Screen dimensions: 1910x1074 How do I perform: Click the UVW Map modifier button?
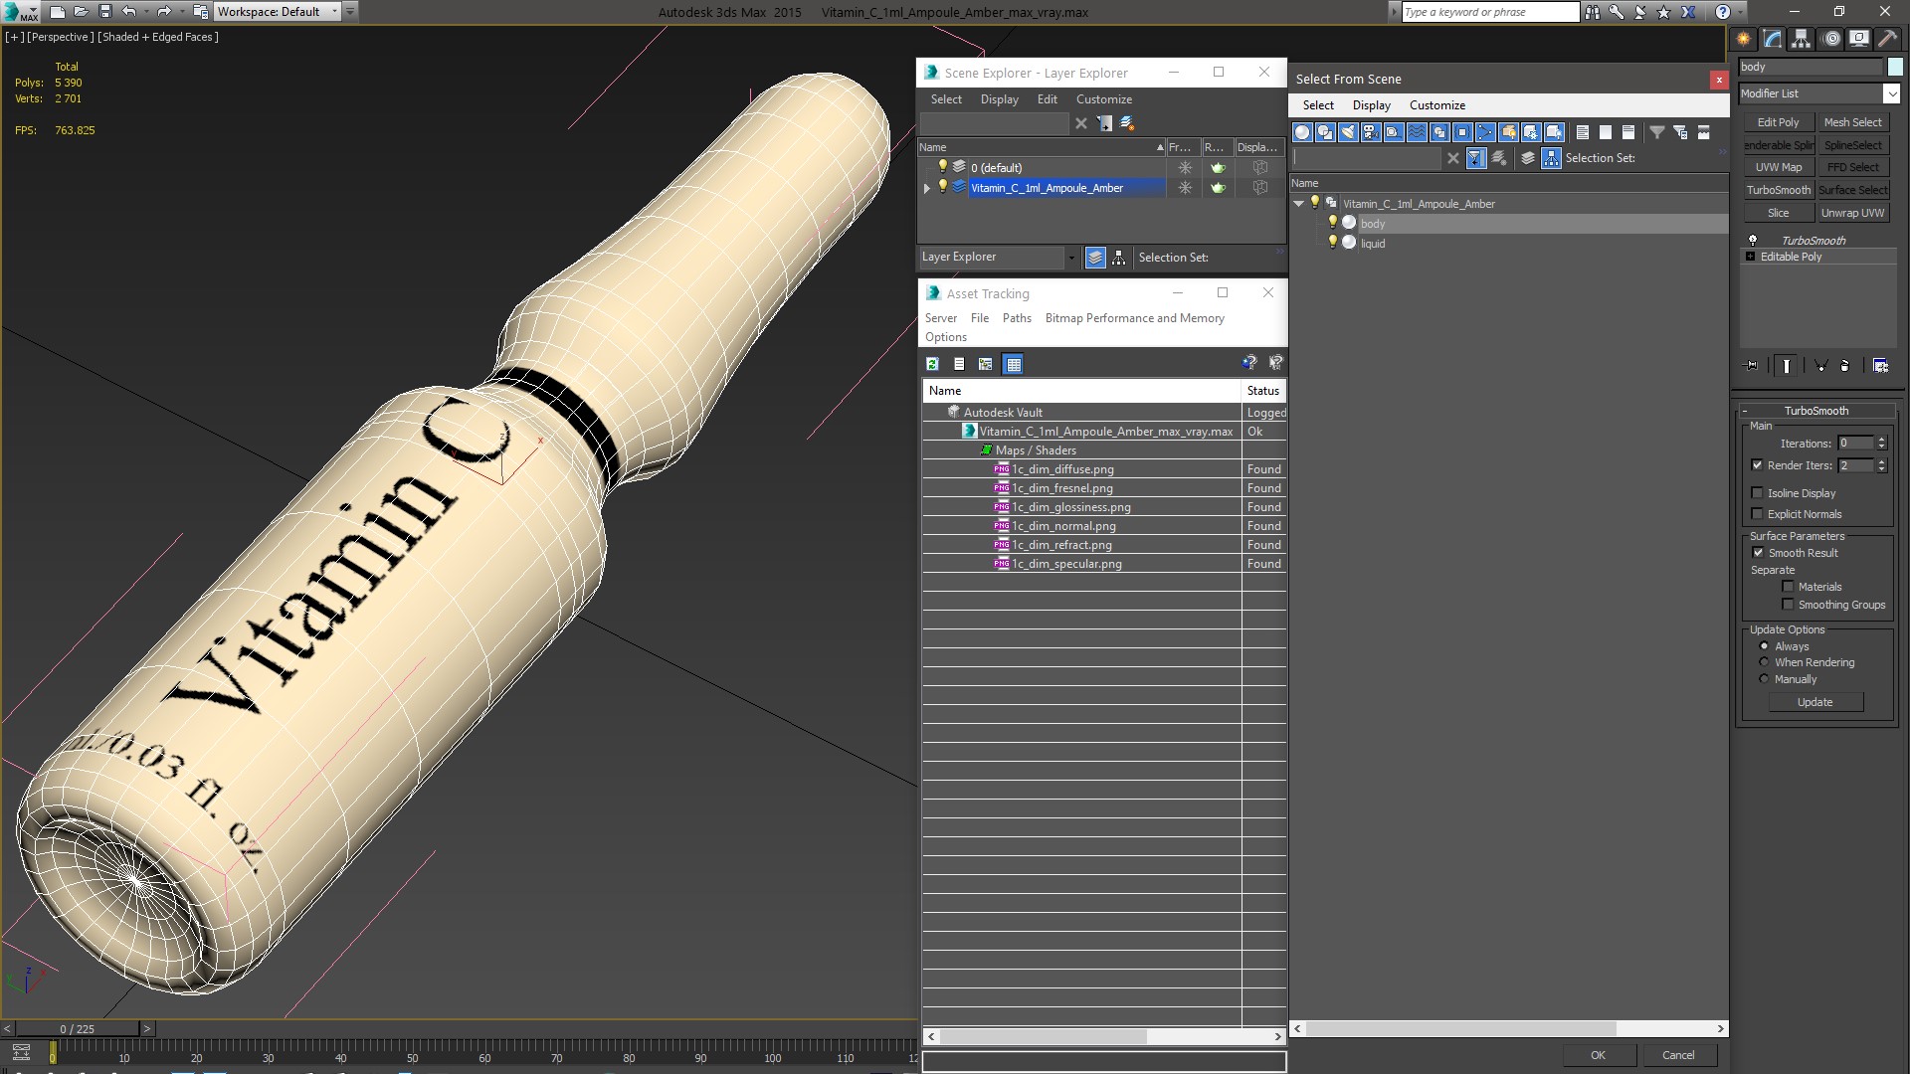(1778, 167)
